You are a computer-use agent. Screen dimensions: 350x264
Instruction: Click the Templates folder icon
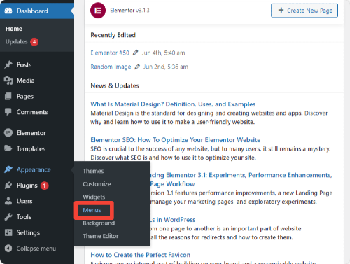tap(8, 148)
